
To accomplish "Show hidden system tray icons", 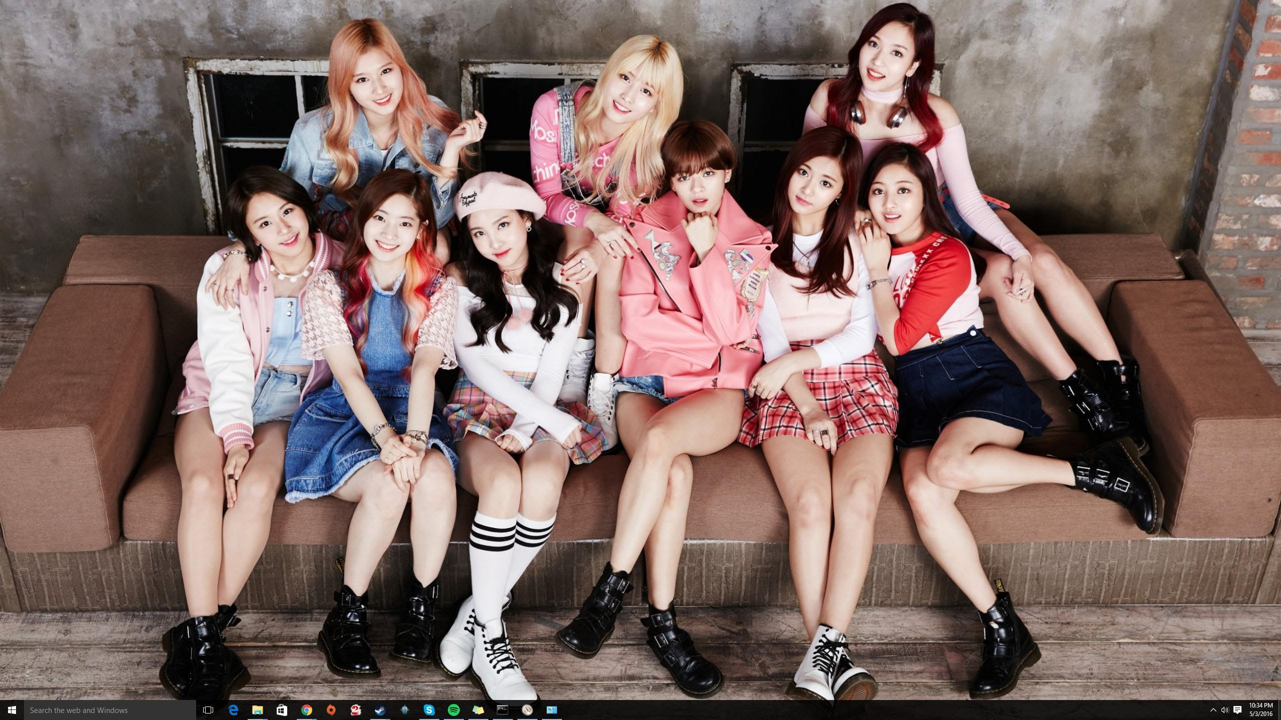I will click(1213, 710).
